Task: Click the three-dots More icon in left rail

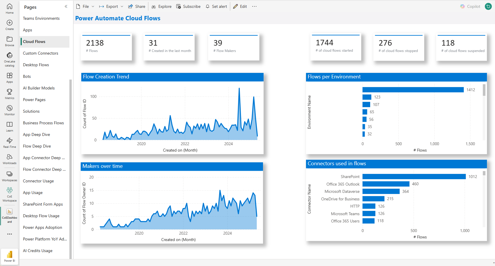Action: point(10,234)
